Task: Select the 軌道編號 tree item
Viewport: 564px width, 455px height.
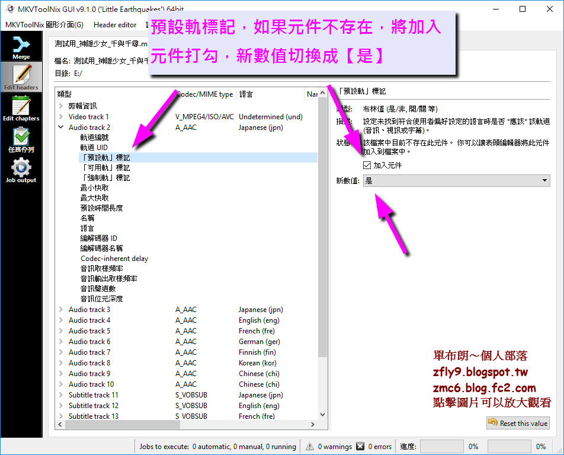Action: [94, 137]
